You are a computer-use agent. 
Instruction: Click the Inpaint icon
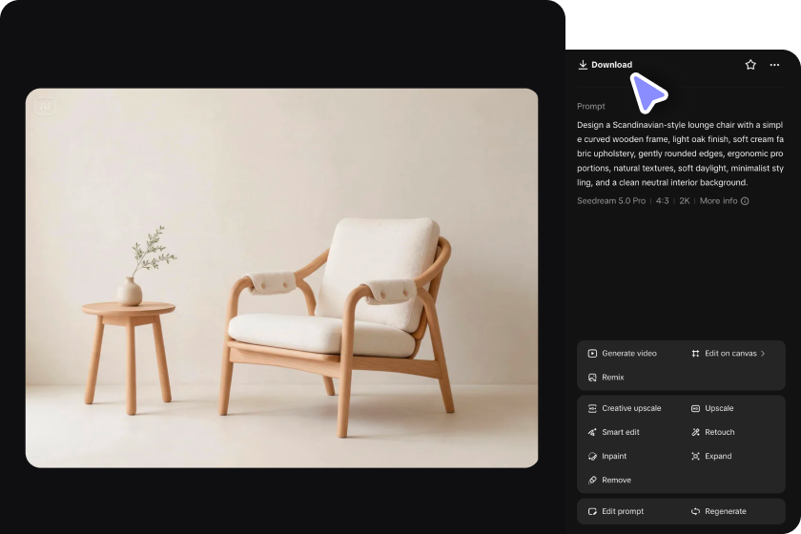592,456
